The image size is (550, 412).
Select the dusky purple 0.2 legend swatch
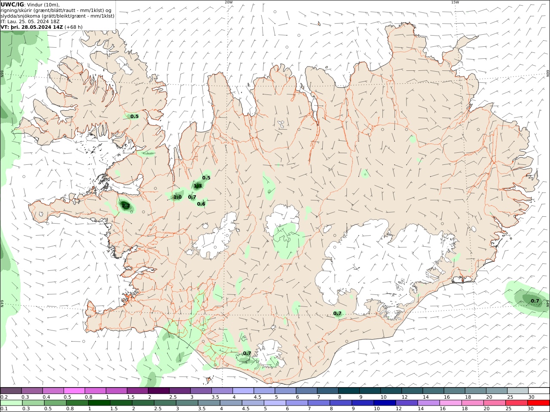click(x=11, y=391)
